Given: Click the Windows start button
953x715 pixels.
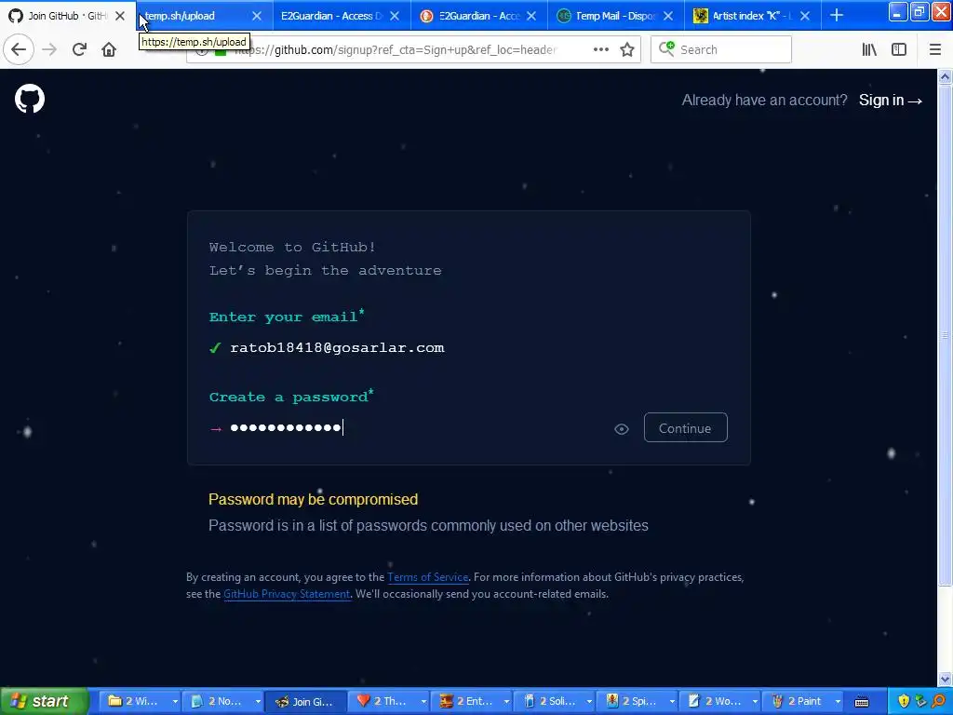Looking at the screenshot, I should click(x=44, y=701).
